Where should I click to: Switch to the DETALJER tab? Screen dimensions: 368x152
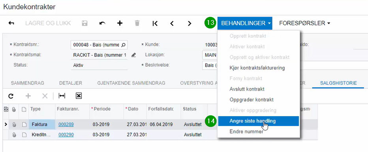(x=71, y=83)
